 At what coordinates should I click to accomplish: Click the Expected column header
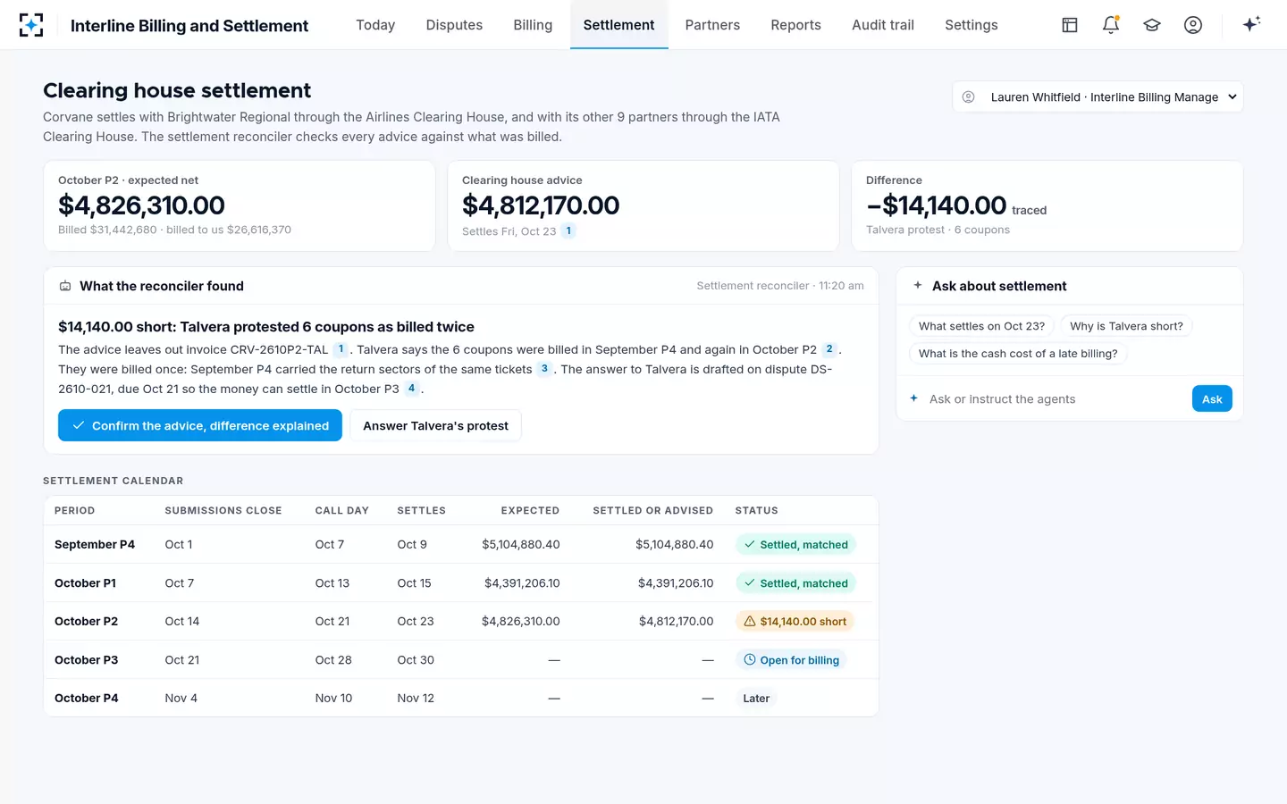pos(530,510)
